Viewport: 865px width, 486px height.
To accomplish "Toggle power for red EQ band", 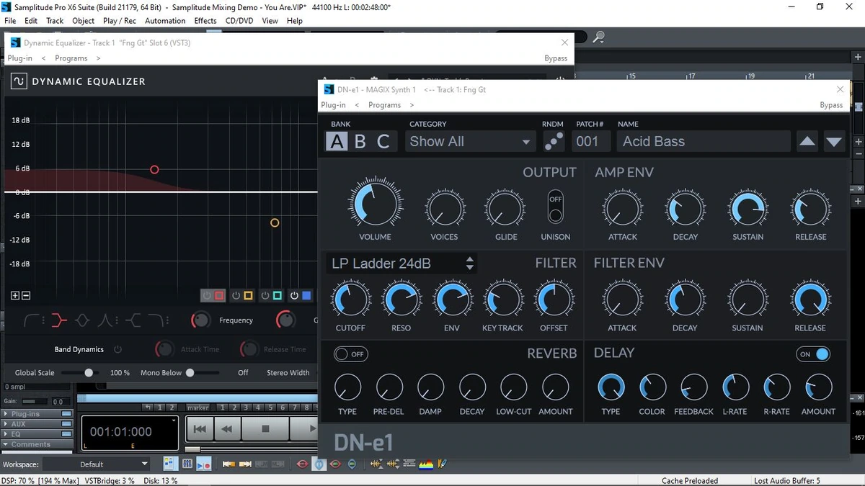I will coord(208,296).
